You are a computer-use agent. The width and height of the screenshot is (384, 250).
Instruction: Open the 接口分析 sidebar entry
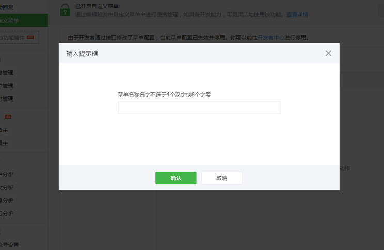pyautogui.click(x=7, y=213)
